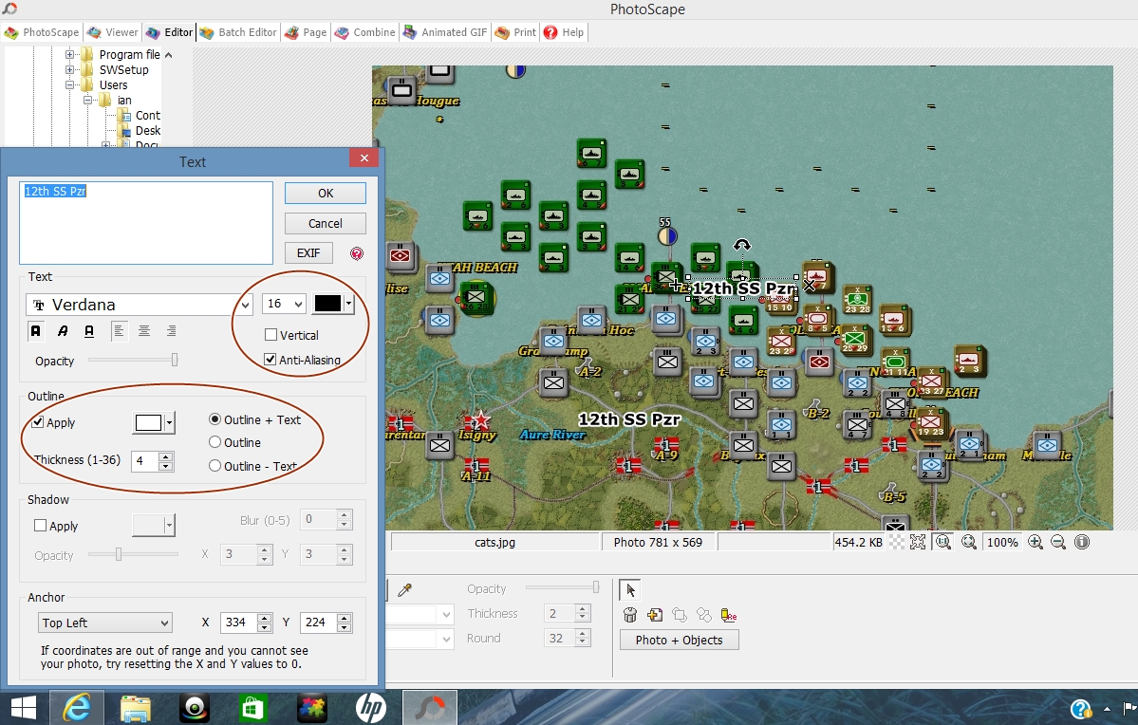The height and width of the screenshot is (725, 1138).
Task: Enable the Vertical text checkbox
Action: click(x=271, y=335)
